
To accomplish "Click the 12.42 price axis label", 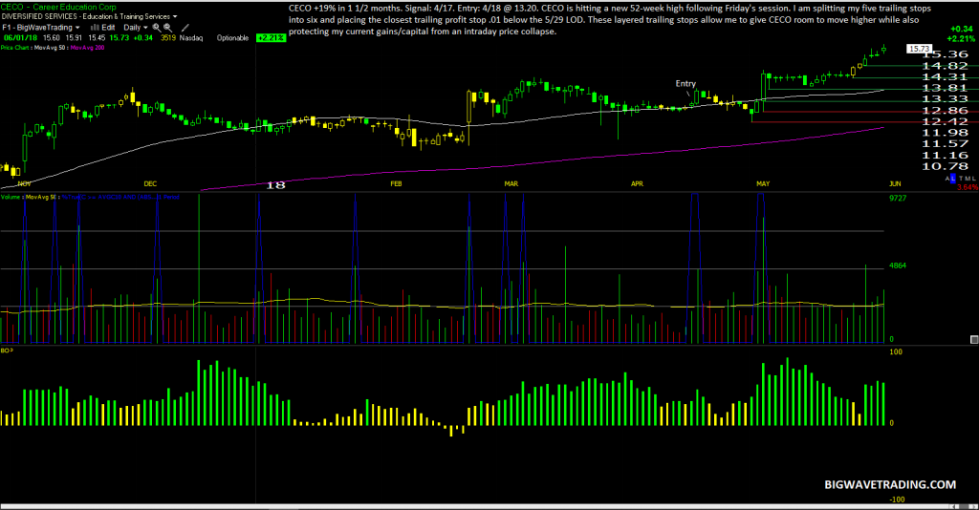I will tap(945, 121).
